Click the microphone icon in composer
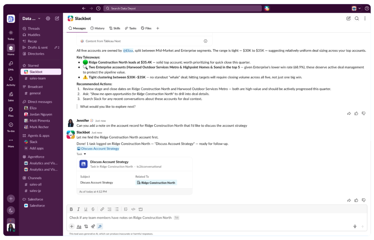 tap(355, 226)
